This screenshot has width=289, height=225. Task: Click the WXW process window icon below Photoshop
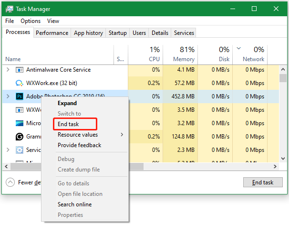pyautogui.click(x=20, y=110)
